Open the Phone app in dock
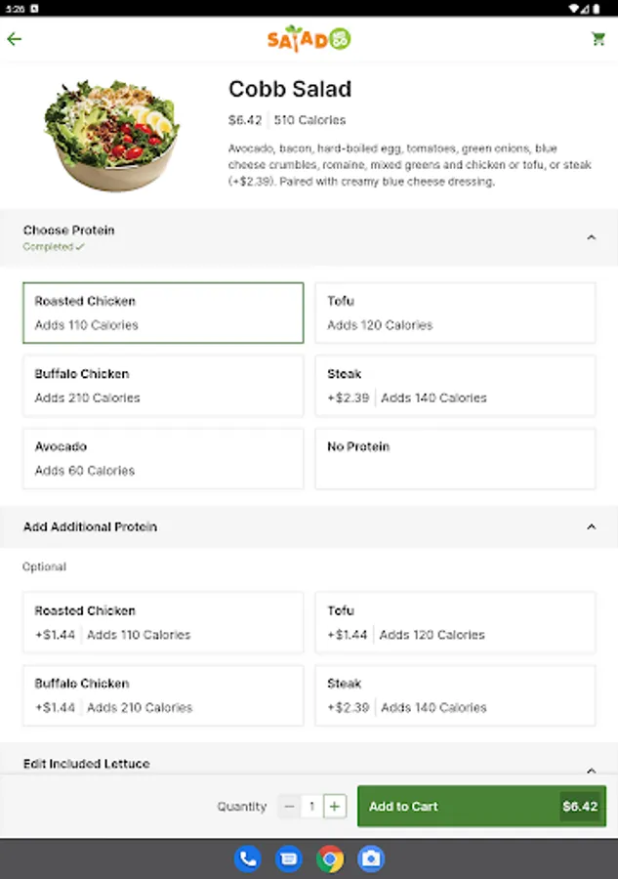Image resolution: width=618 pixels, height=879 pixels. pyautogui.click(x=247, y=858)
